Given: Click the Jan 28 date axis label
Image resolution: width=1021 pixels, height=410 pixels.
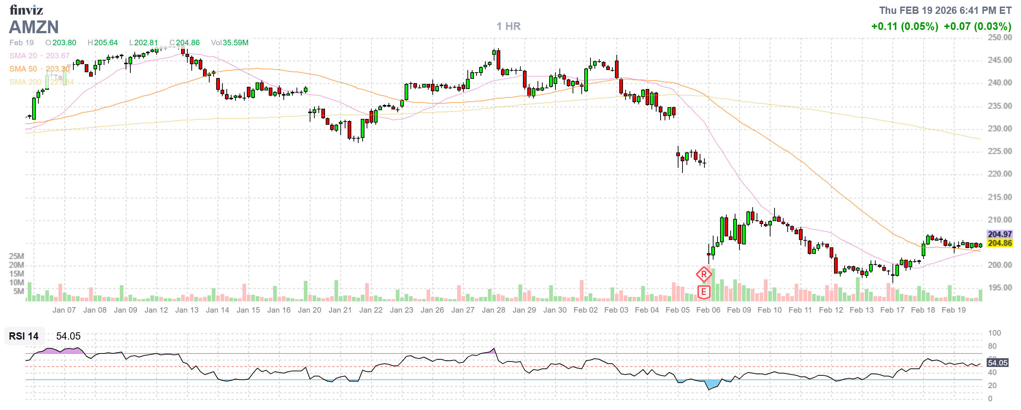Looking at the screenshot, I should click(x=493, y=310).
